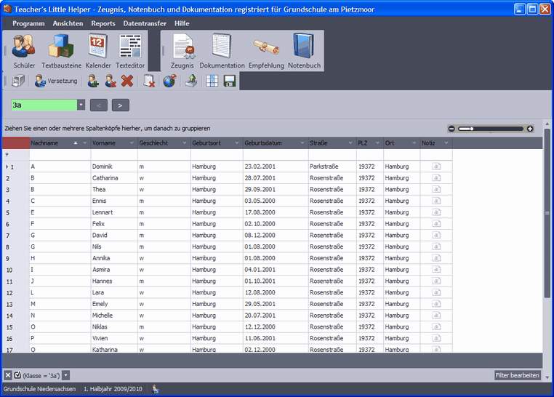Open the Textbausteine module

(62, 51)
